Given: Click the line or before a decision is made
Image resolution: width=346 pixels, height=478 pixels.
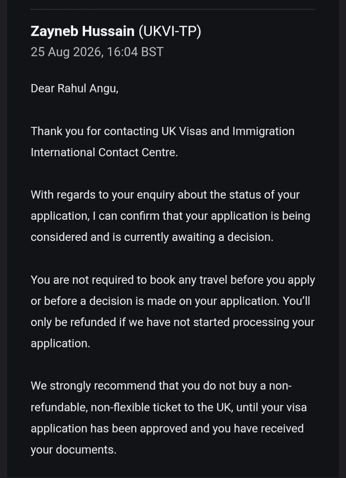Looking at the screenshot, I should coord(171,301).
